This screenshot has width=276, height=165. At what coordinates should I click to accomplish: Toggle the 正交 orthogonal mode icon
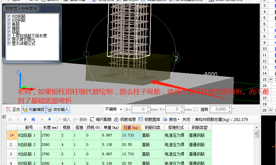point(8,110)
